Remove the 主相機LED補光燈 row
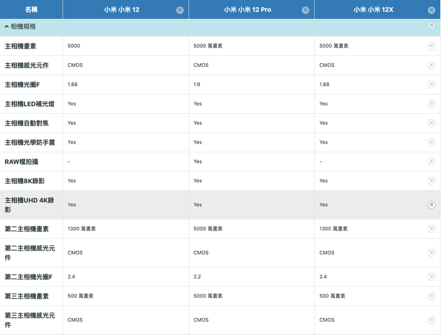Viewport: 443px width, 335px height. click(x=431, y=104)
